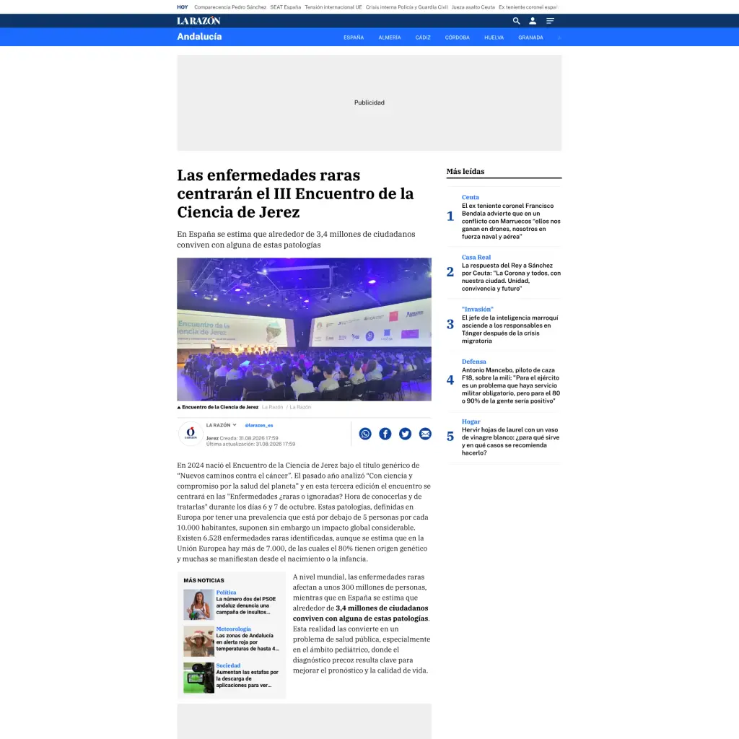Open Crisis interna Policía y Guardia Civil topic
The width and height of the screenshot is (739, 739).
[407, 7]
